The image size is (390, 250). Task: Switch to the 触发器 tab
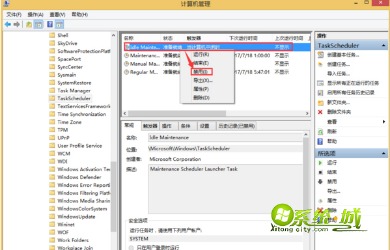tap(150, 126)
